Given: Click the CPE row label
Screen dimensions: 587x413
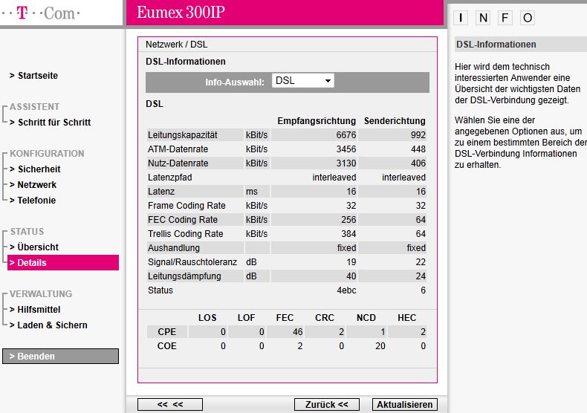Looking at the screenshot, I should pyautogui.click(x=167, y=332).
